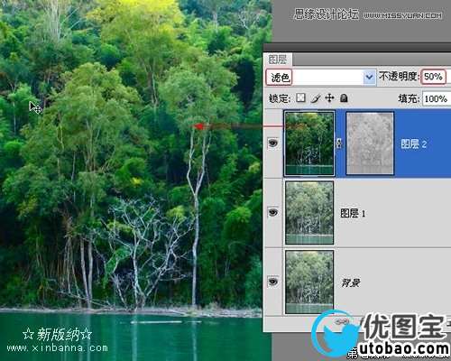The width and height of the screenshot is (451, 361).
Task: Click the 图层 1 layer name
Action: (353, 213)
